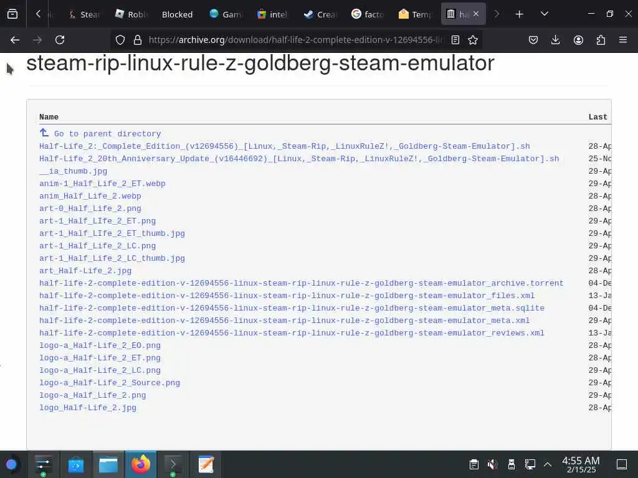This screenshot has width=638, height=478.
Task: Expand the list all tabs dropdown
Action: (x=545, y=14)
